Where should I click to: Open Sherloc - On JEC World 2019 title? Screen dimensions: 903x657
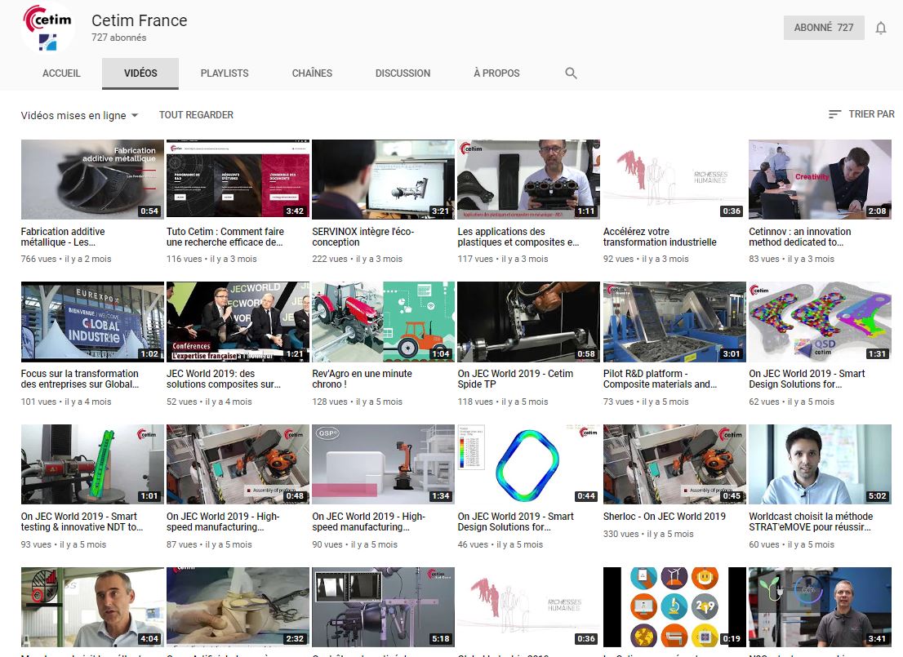(x=665, y=517)
